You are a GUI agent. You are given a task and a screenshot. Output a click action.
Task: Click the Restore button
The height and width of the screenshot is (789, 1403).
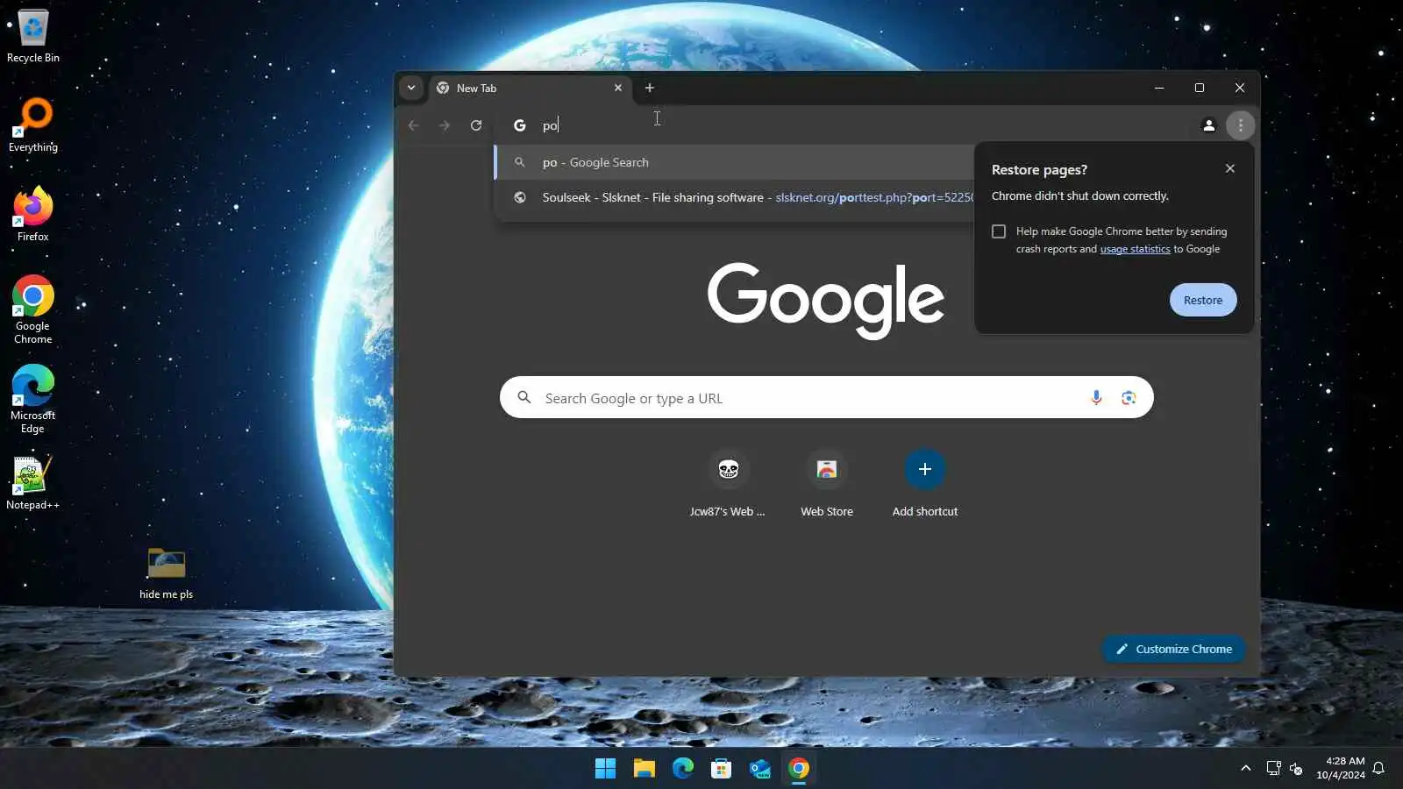tap(1203, 300)
